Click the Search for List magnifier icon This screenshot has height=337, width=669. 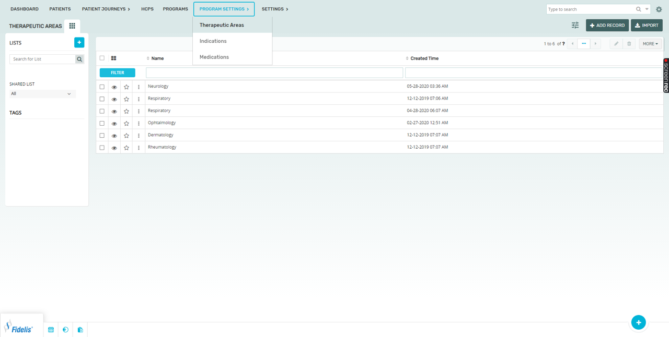[79, 59]
